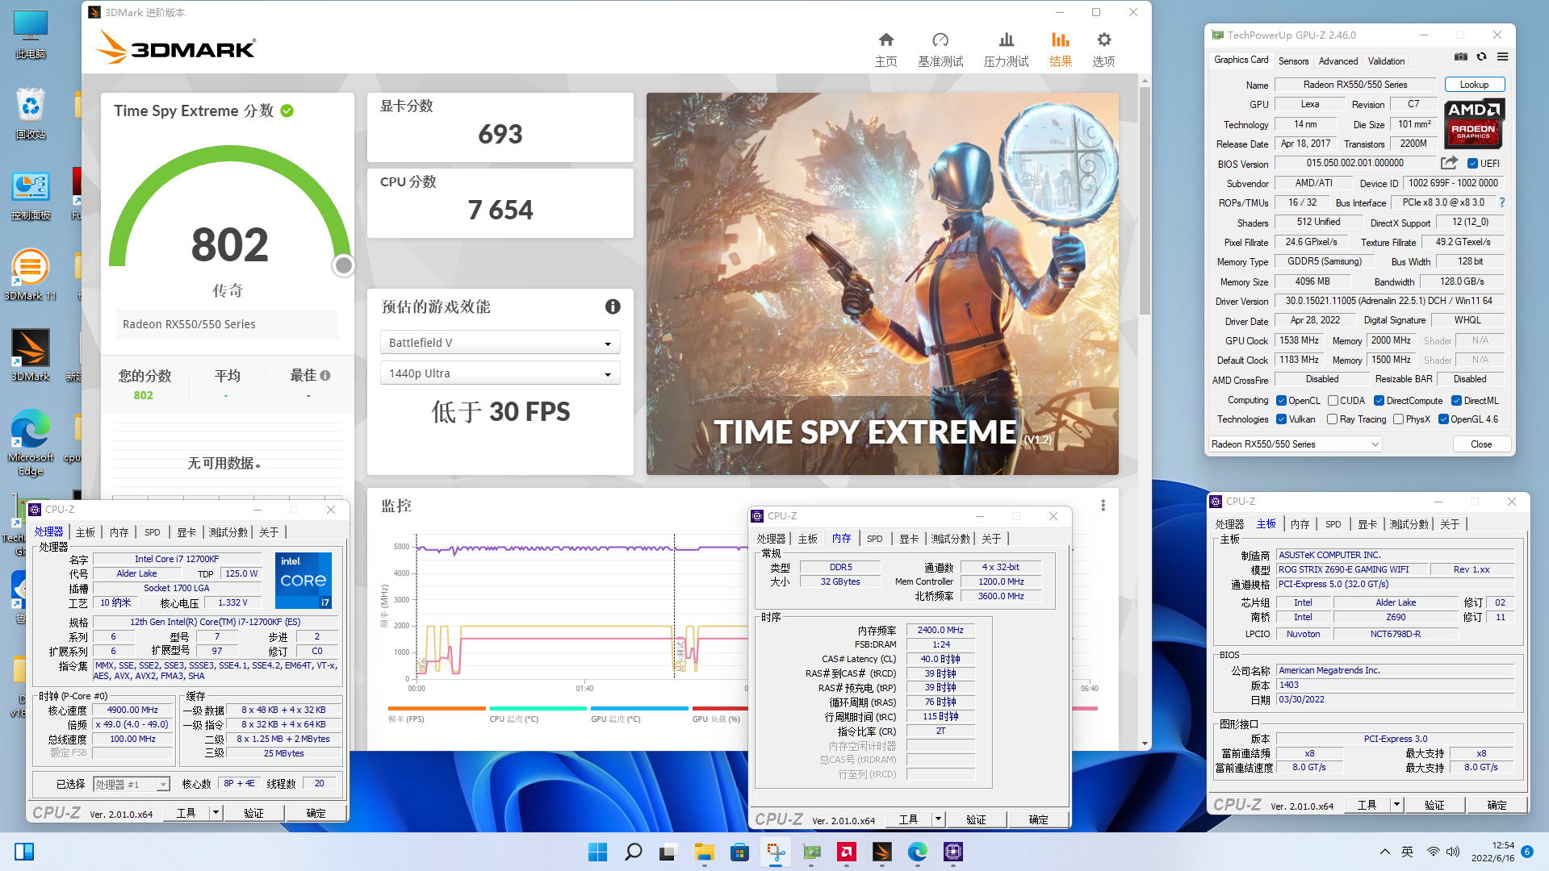Open the monitoring panel three-dot menu
This screenshot has width=1549, height=871.
point(1103,506)
